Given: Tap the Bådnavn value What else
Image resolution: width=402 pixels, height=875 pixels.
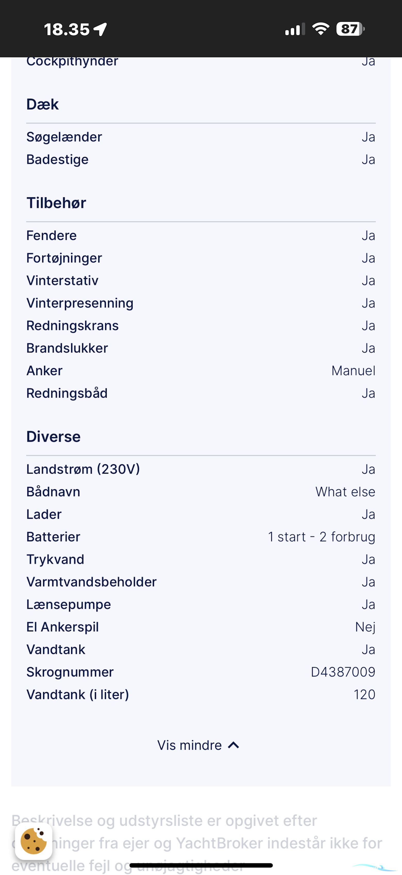Looking at the screenshot, I should pyautogui.click(x=345, y=492).
